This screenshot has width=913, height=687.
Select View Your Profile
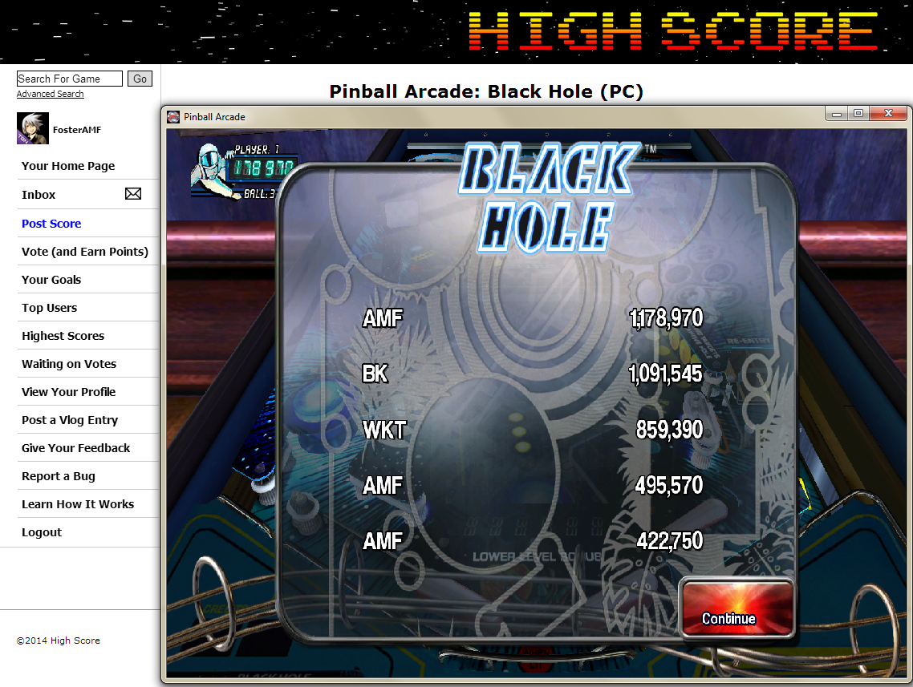[69, 392]
